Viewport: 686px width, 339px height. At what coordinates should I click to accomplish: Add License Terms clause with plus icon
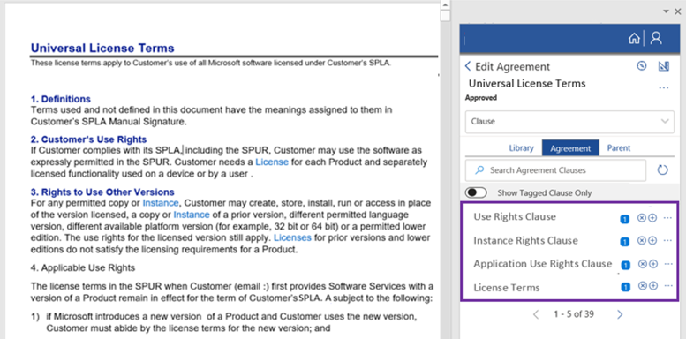653,286
